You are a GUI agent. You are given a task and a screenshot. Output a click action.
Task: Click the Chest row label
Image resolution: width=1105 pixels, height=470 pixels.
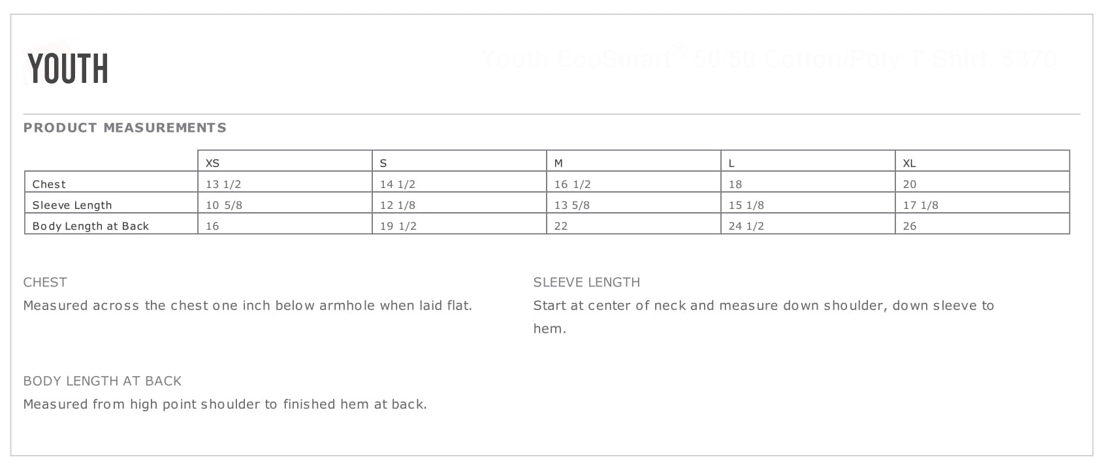(x=49, y=184)
